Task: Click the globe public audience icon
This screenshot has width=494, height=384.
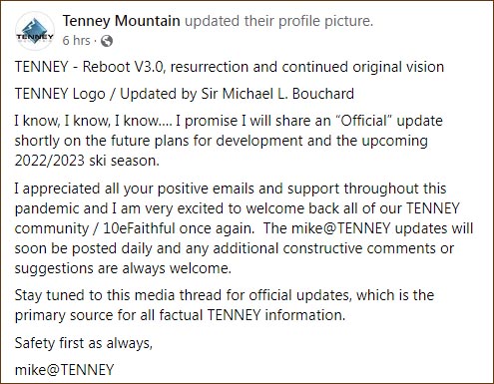Action: (107, 41)
